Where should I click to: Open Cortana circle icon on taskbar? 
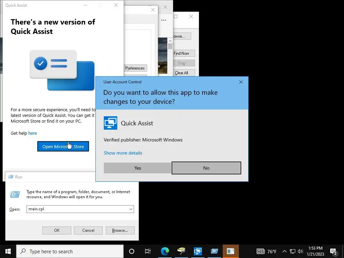click(x=132, y=251)
